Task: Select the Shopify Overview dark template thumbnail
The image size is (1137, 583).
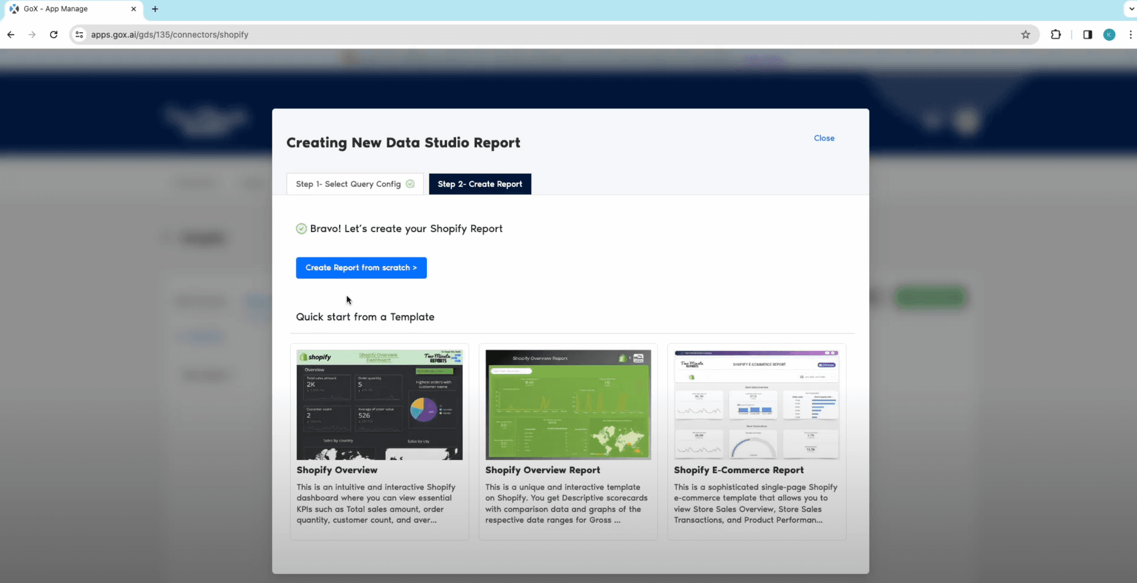Action: pos(379,405)
